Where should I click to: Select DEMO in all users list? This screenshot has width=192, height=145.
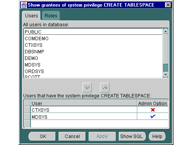(x=93, y=58)
